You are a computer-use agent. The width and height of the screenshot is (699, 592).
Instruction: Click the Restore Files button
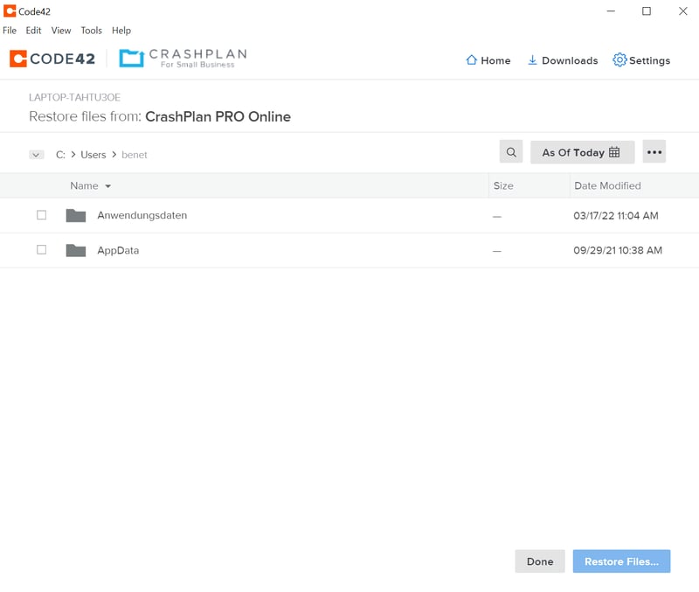click(621, 561)
